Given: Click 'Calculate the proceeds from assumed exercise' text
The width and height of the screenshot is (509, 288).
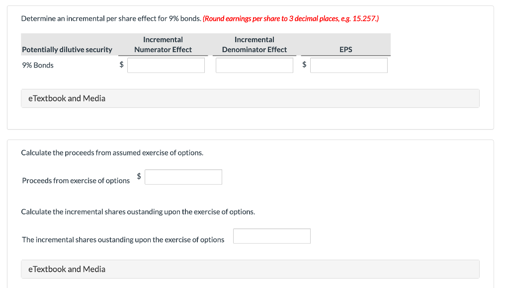Looking at the screenshot, I should click(112, 153).
